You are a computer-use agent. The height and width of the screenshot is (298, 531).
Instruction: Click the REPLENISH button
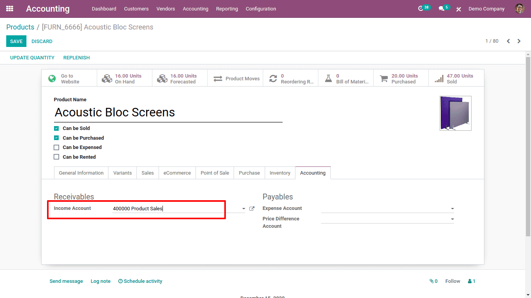pos(77,58)
